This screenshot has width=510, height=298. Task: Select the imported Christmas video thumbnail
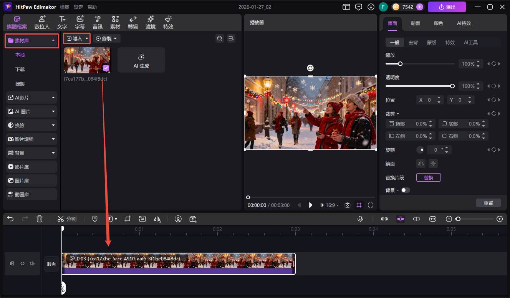(87, 60)
